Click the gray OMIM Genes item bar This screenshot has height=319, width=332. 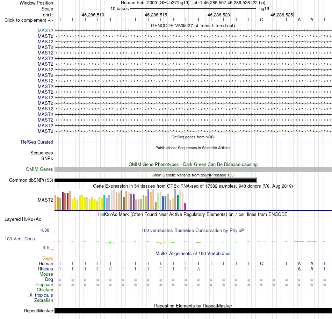point(193,169)
